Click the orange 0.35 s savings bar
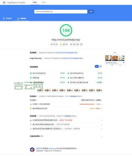 [92, 109]
